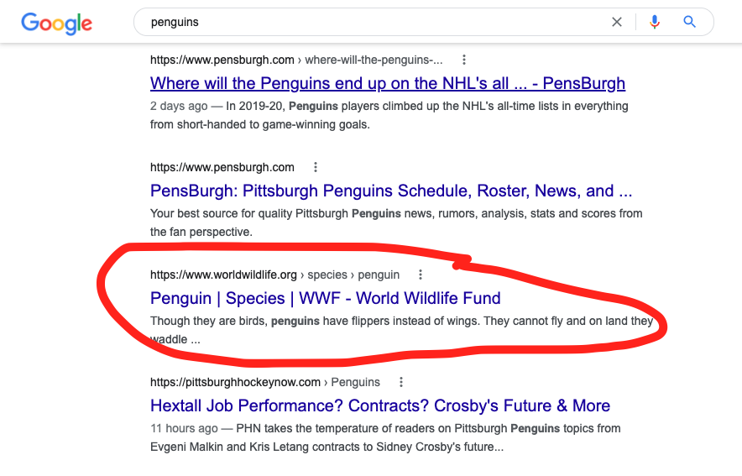This screenshot has width=742, height=476.
Task: Click the pensburgh.com URL above the 'PensBurgh:' title
Action: tap(222, 167)
